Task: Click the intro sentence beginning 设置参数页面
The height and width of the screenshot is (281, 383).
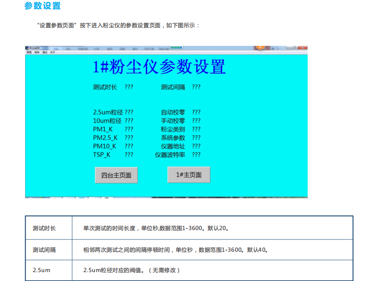Action: [118, 25]
